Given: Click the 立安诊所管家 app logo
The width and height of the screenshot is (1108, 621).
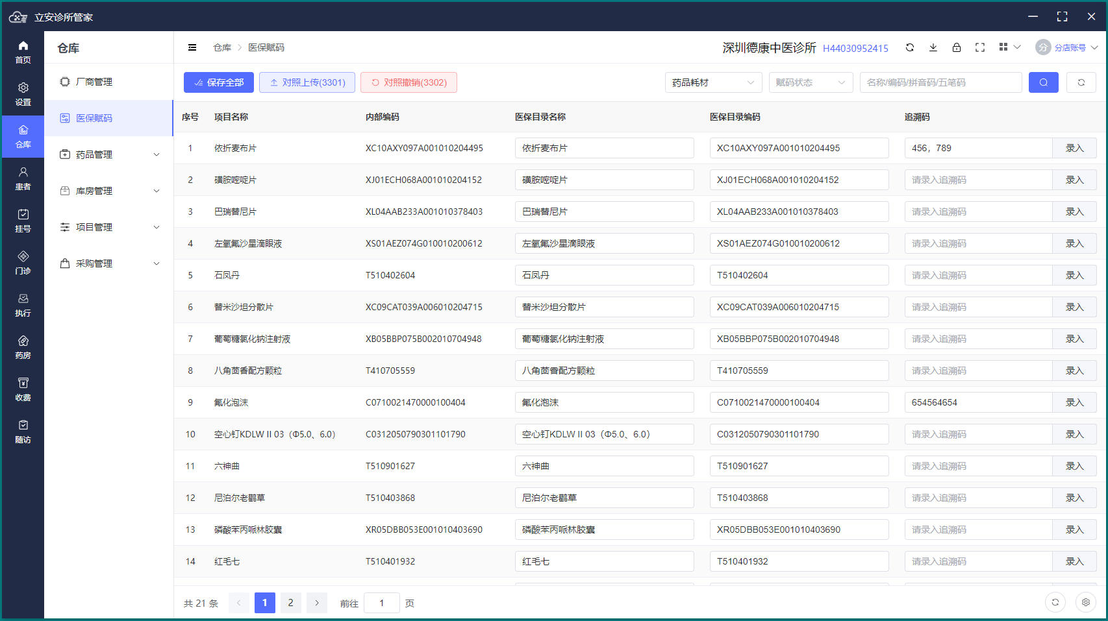Looking at the screenshot, I should [18, 17].
